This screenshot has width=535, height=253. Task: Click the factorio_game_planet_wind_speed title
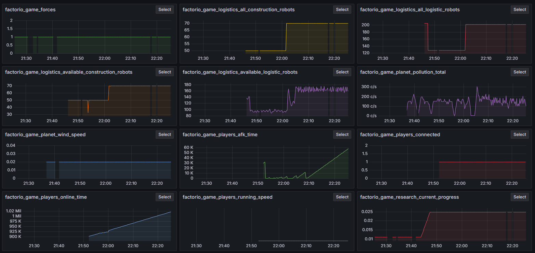coord(45,135)
